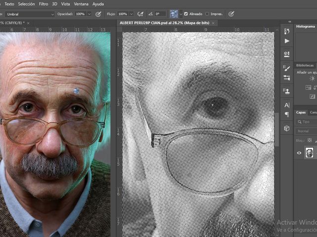The width and height of the screenshot is (317, 237).
Task: Open the History panel icon
Action: coord(287,31)
